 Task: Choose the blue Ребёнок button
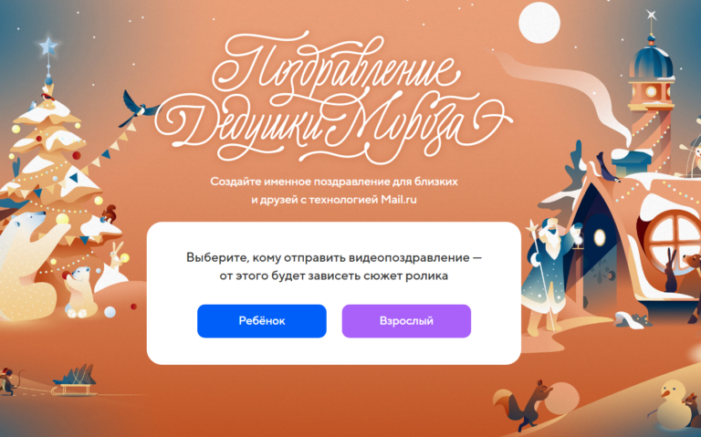[x=262, y=321]
